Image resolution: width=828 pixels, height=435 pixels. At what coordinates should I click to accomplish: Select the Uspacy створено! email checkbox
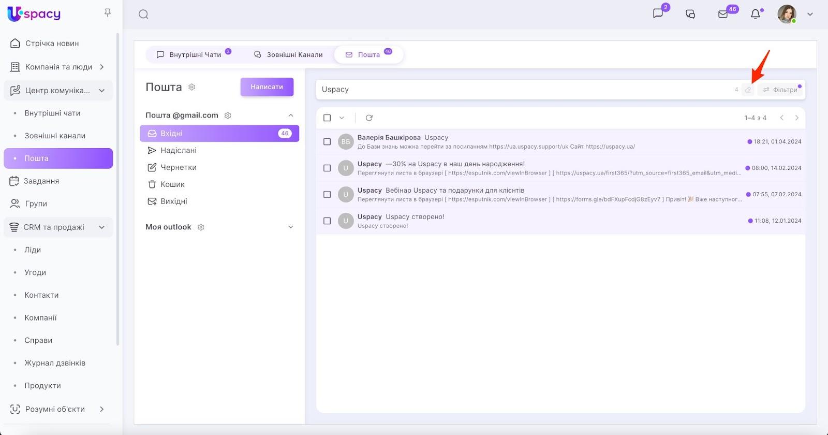coord(327,221)
